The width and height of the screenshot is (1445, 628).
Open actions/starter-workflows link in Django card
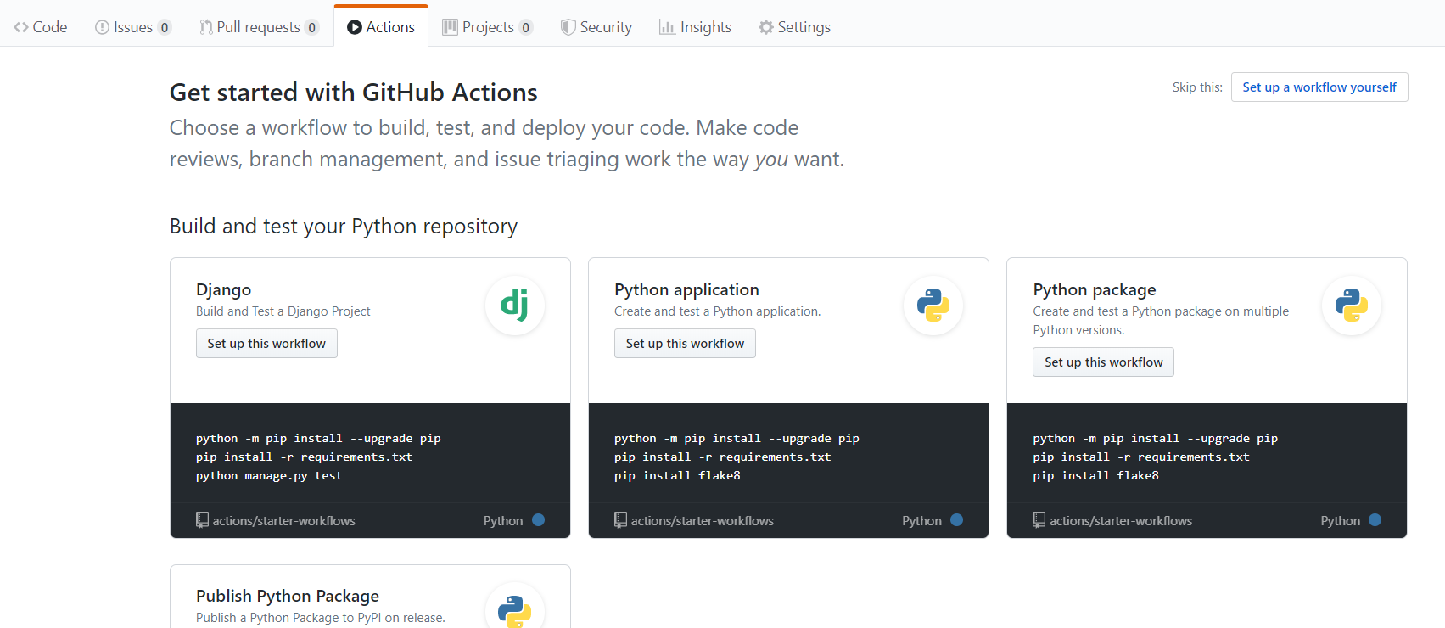[x=283, y=521]
